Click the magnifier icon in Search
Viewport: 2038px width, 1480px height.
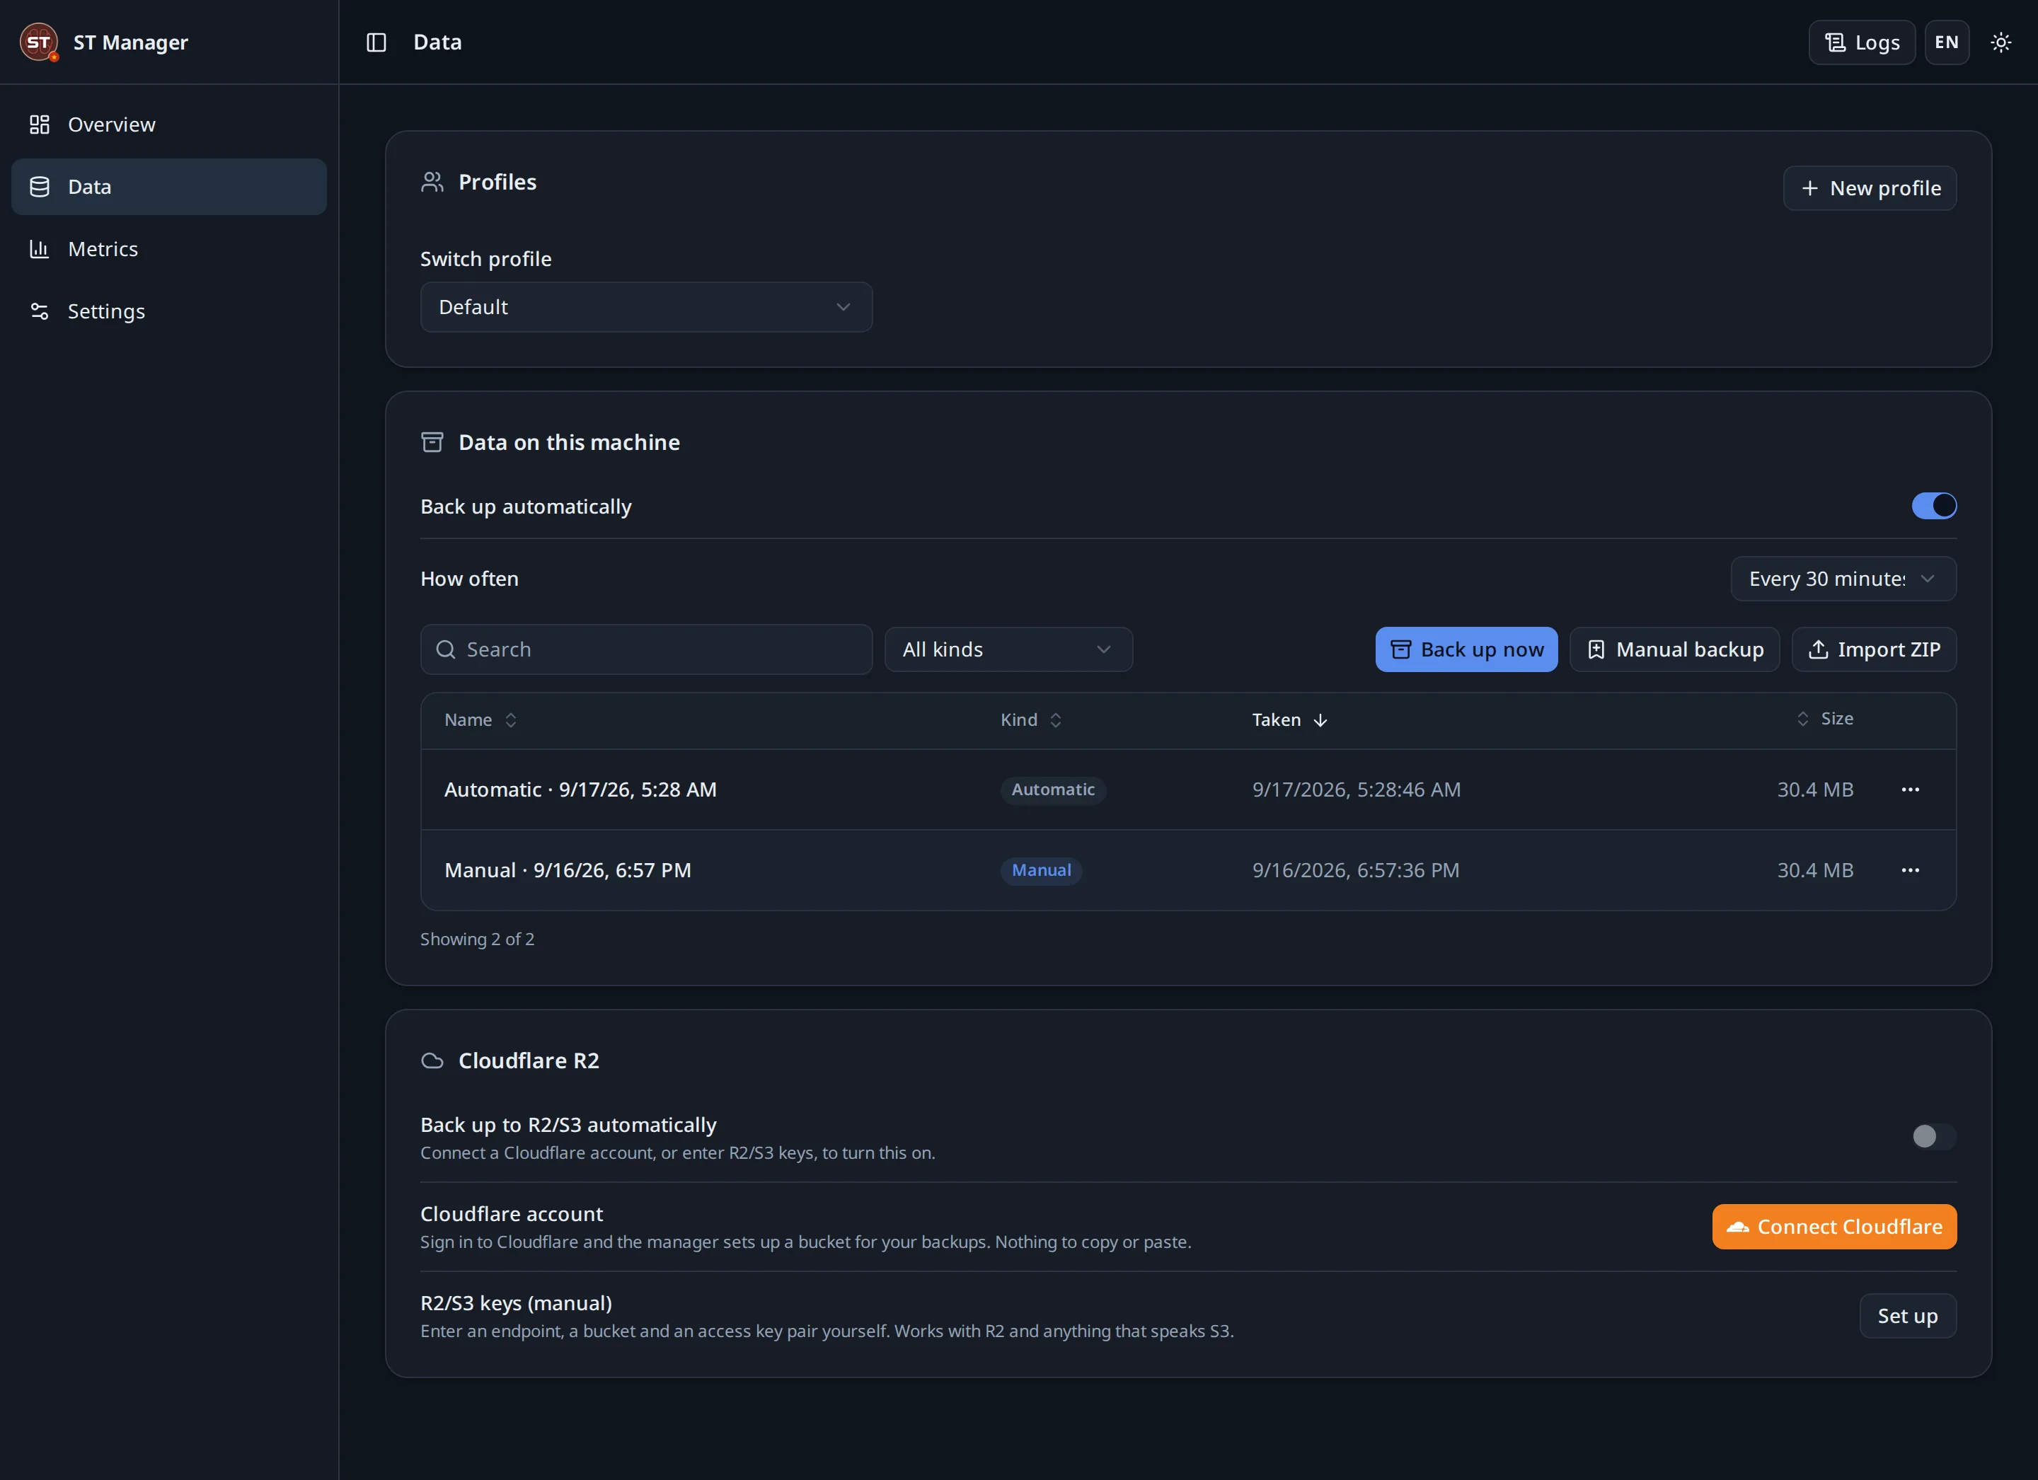[x=446, y=649]
